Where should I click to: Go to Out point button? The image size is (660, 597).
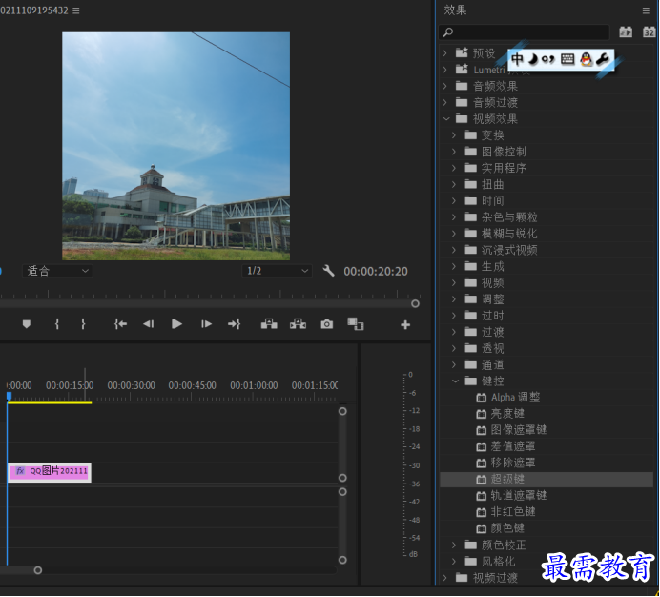(x=234, y=323)
